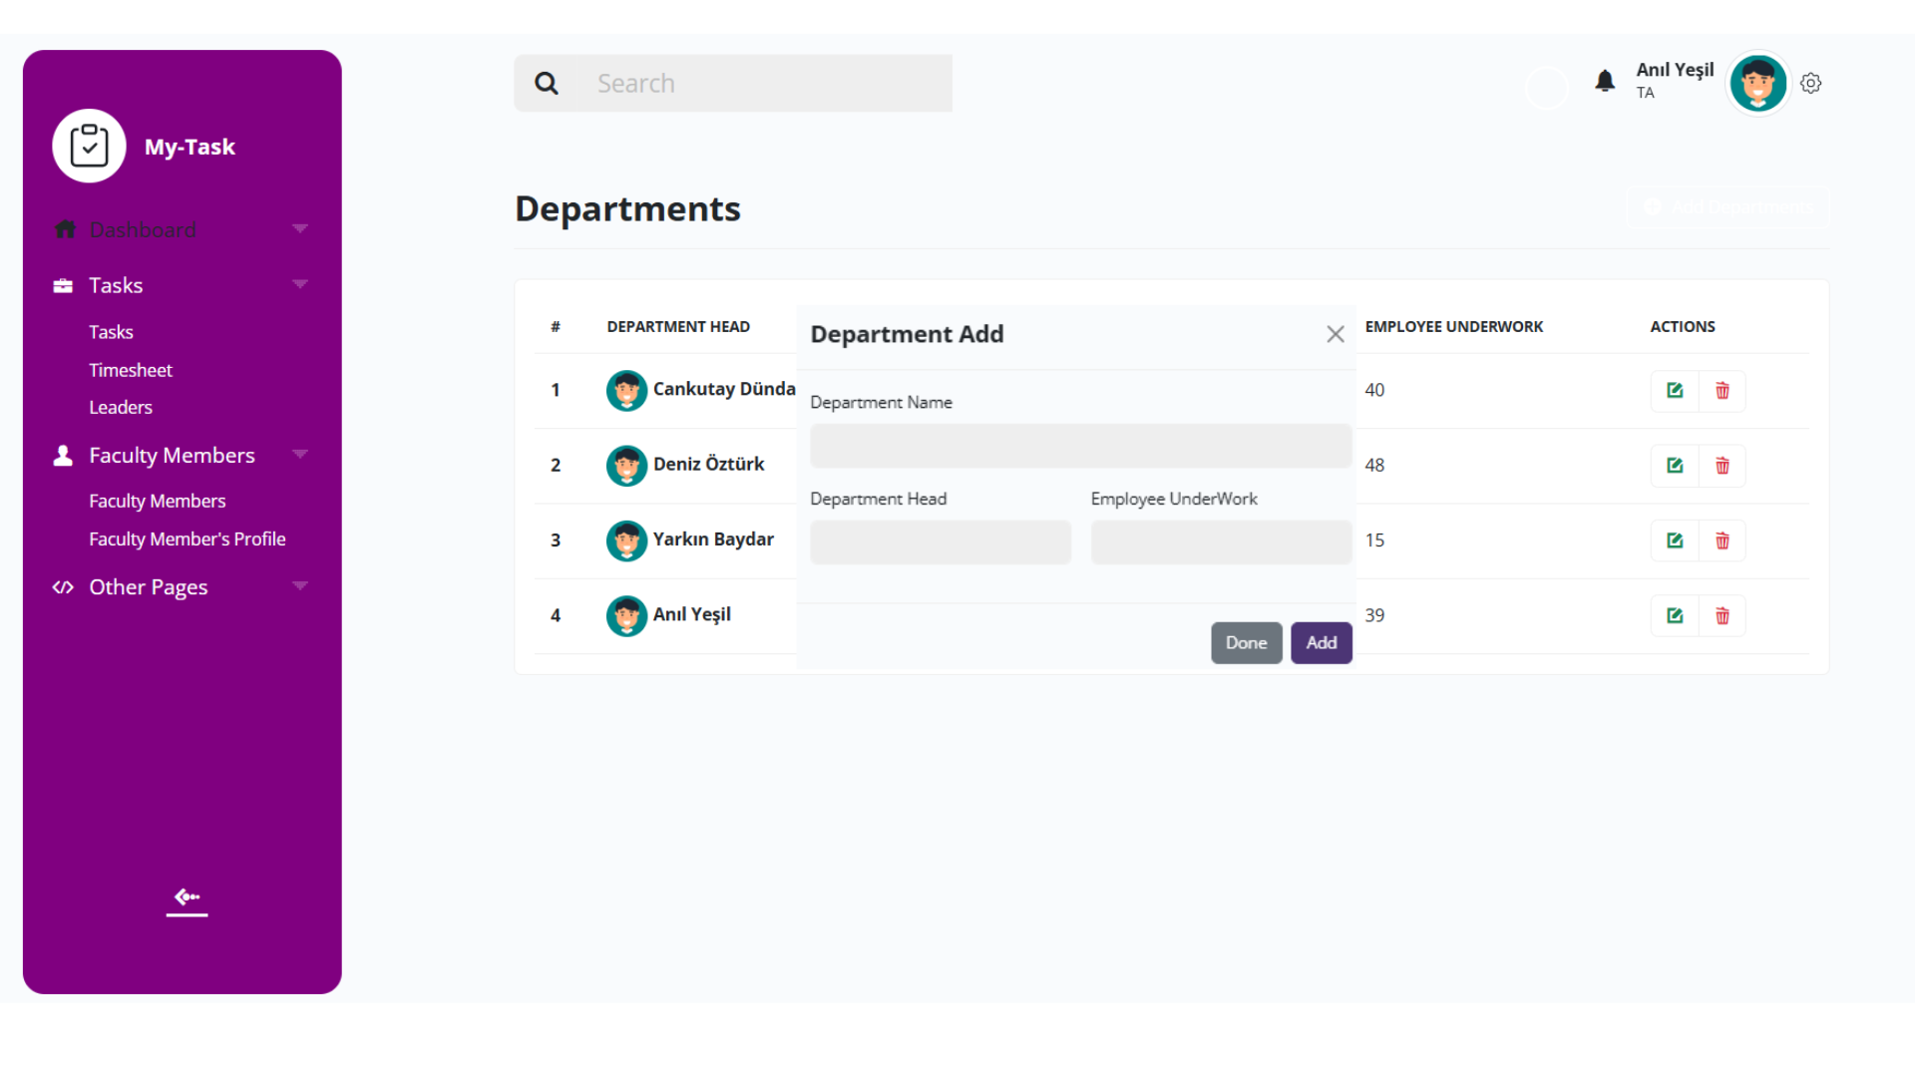Screen dimensions: 1915x1077
Task: Click the notification bell icon
Action: click(x=1604, y=82)
